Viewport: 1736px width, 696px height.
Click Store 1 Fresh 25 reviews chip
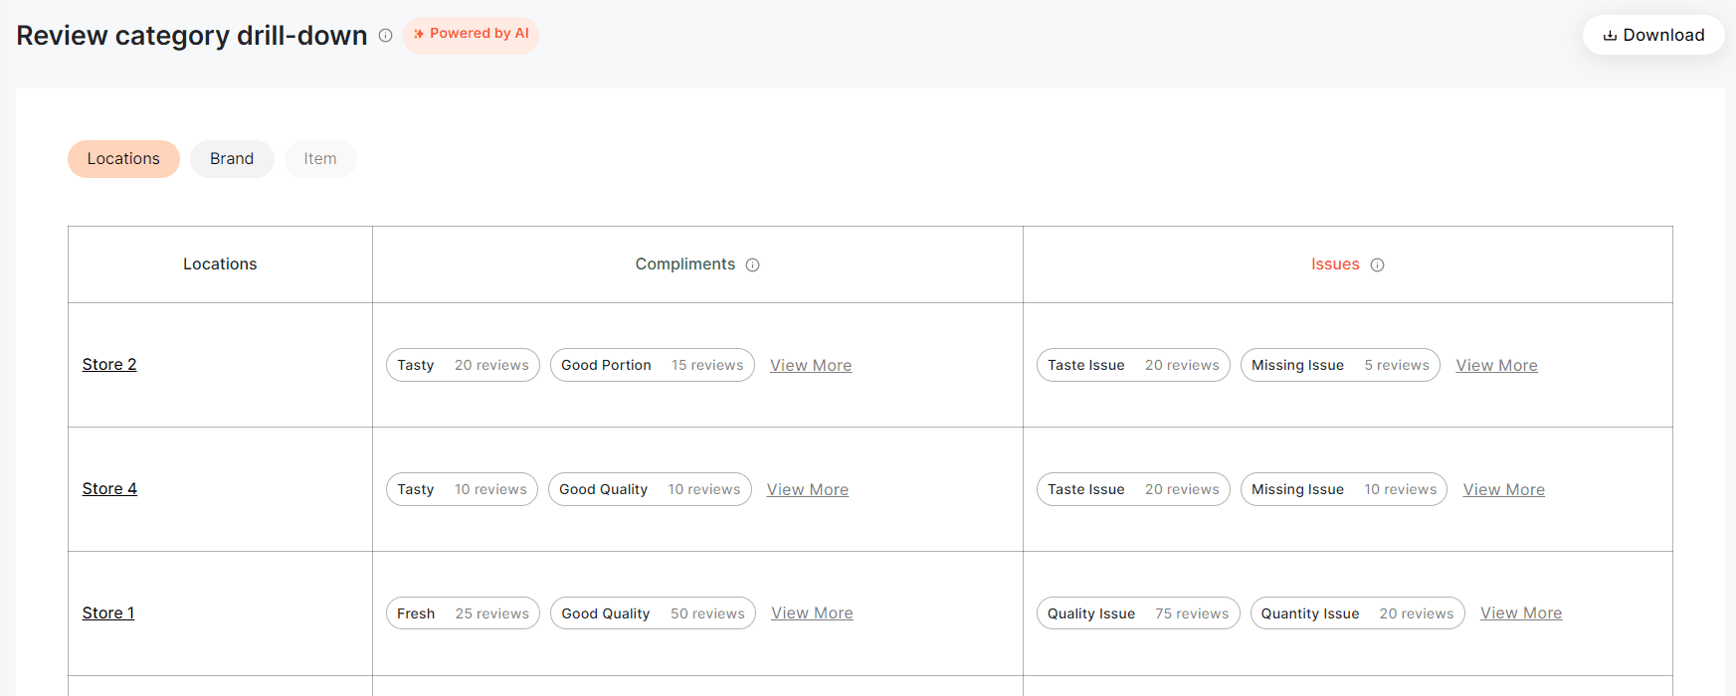(463, 613)
